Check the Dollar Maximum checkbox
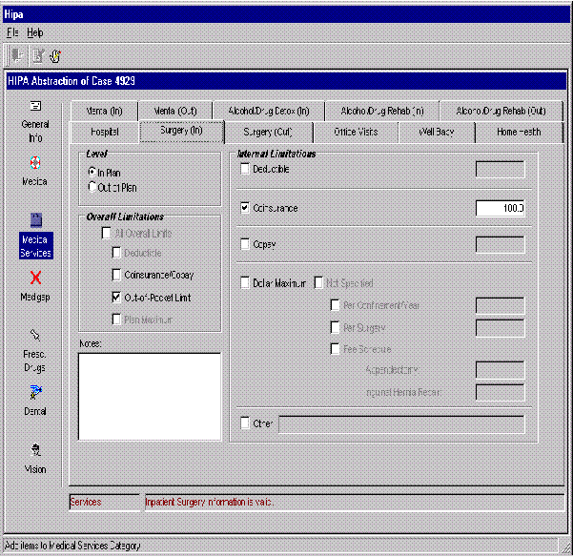This screenshot has width=573, height=557. point(246,283)
